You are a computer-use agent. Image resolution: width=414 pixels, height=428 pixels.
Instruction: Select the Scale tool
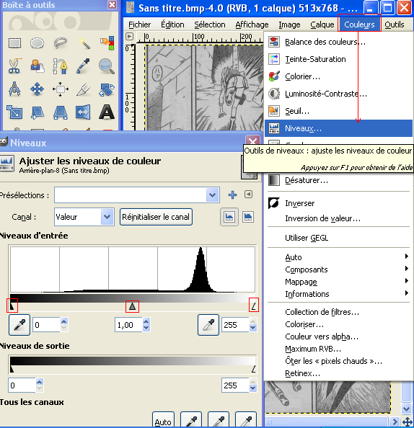click(x=14, y=112)
